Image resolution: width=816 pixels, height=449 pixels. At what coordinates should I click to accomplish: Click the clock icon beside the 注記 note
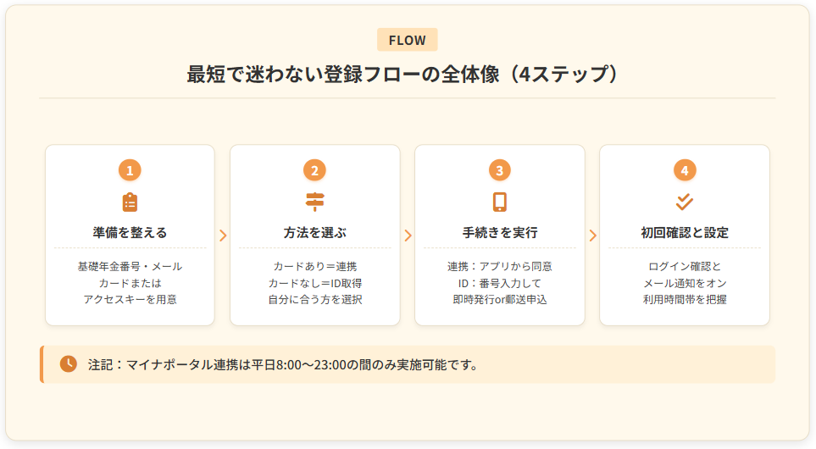click(69, 364)
